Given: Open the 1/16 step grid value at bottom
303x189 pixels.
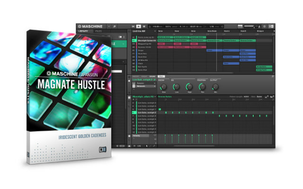Looking at the screenshot, I should [139, 146].
